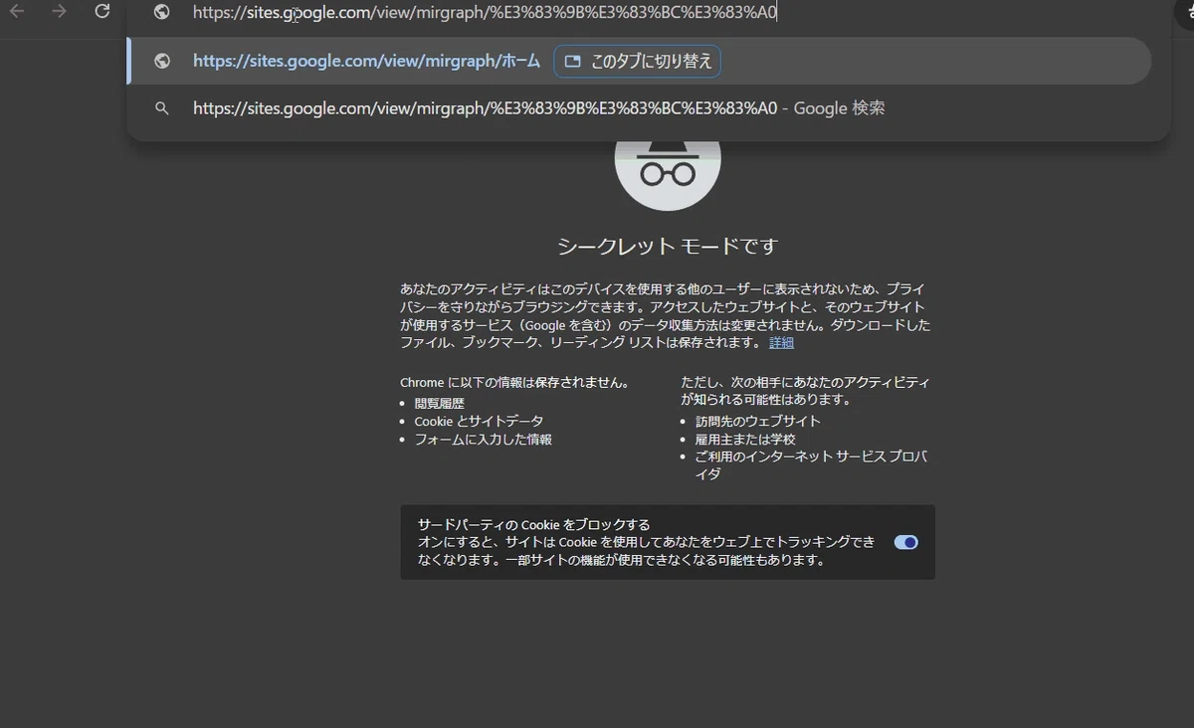Click the "シークレット モードです" heading
The width and height of the screenshot is (1194, 728).
pyautogui.click(x=668, y=246)
